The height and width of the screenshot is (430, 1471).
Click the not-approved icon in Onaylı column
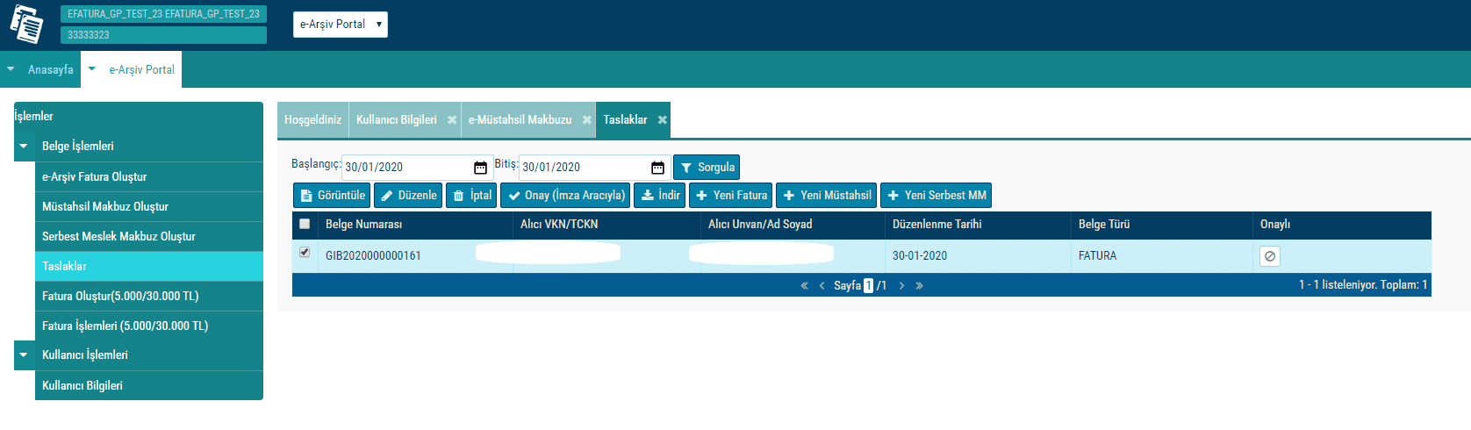pyautogui.click(x=1269, y=256)
